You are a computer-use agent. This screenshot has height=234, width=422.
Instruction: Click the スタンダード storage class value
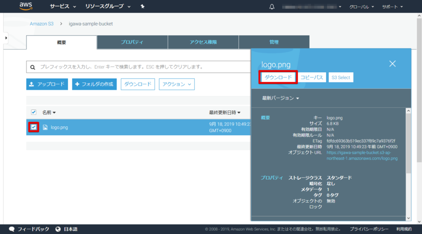pos(339,177)
